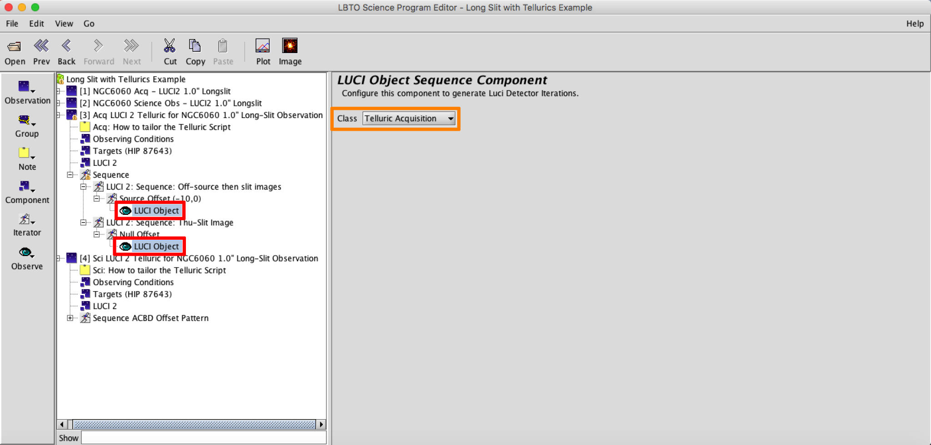Image resolution: width=931 pixels, height=445 pixels.
Task: Add a Note from sidebar
Action: 27,159
